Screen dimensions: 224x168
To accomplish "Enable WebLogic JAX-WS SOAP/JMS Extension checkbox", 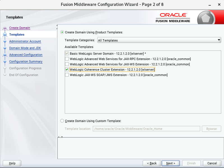I will click(67, 75).
